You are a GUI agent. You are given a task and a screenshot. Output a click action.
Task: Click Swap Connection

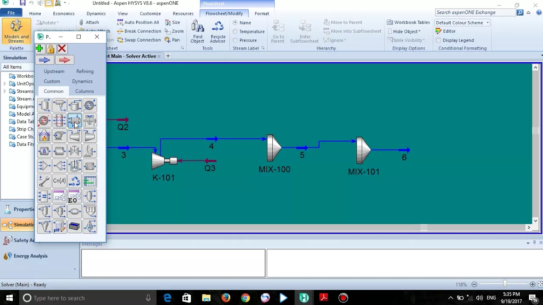pyautogui.click(x=138, y=40)
